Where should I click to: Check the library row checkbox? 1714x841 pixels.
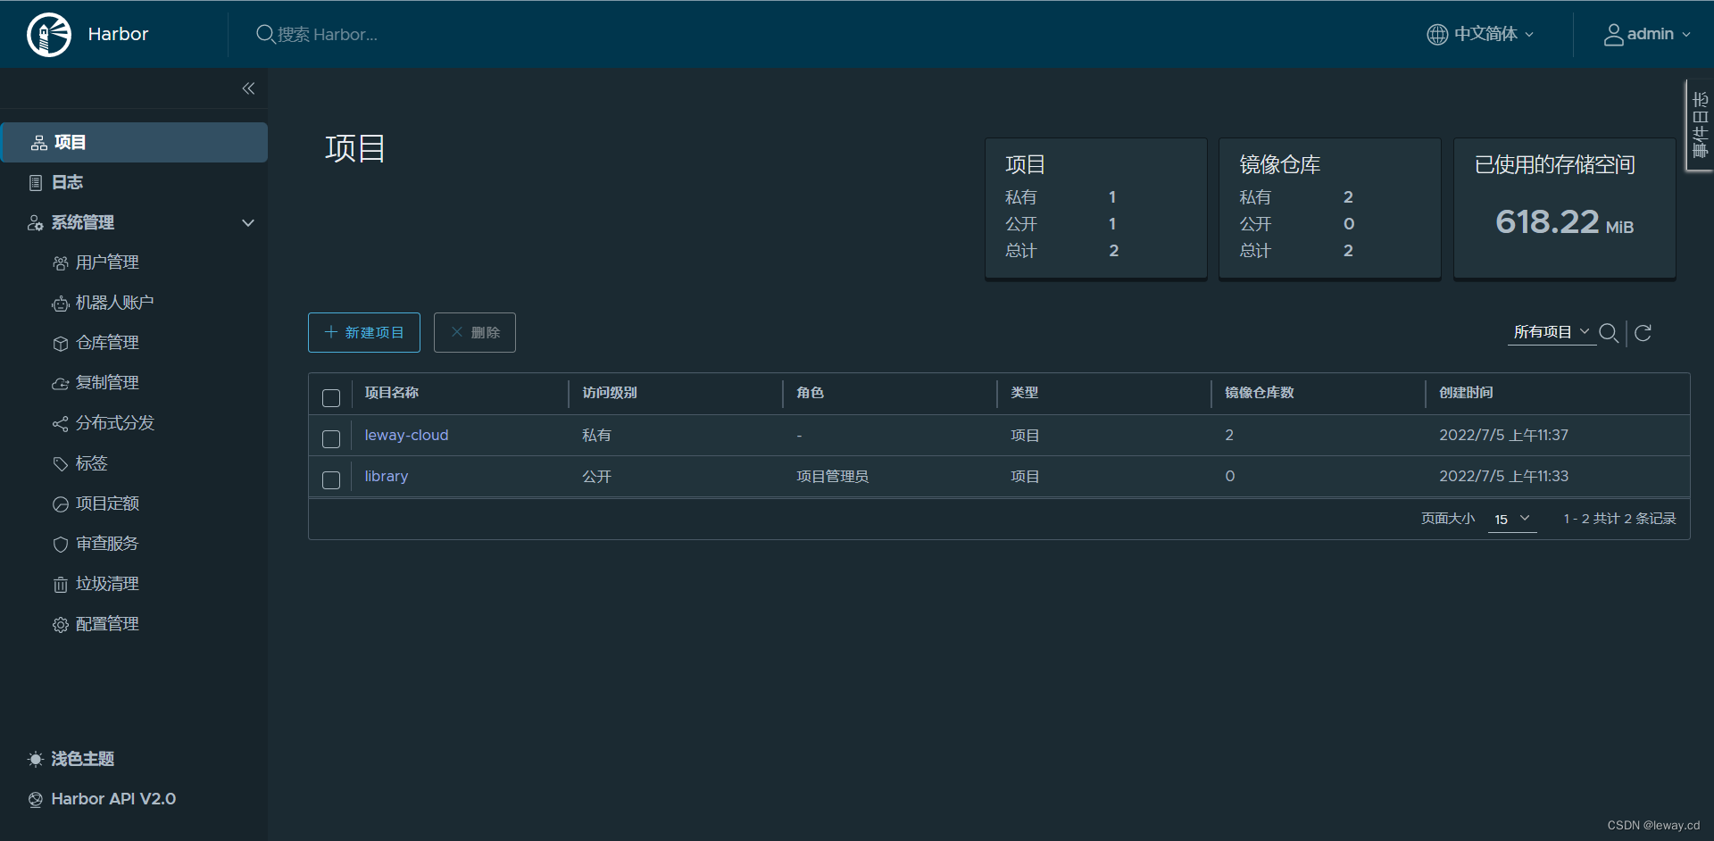331,480
